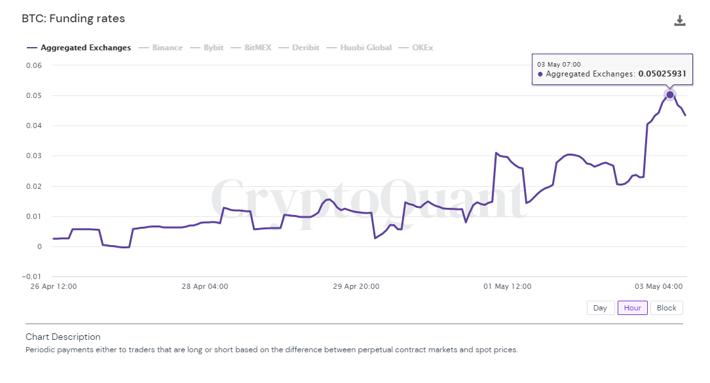
Task: Show the OKEx series
Action: coord(422,48)
